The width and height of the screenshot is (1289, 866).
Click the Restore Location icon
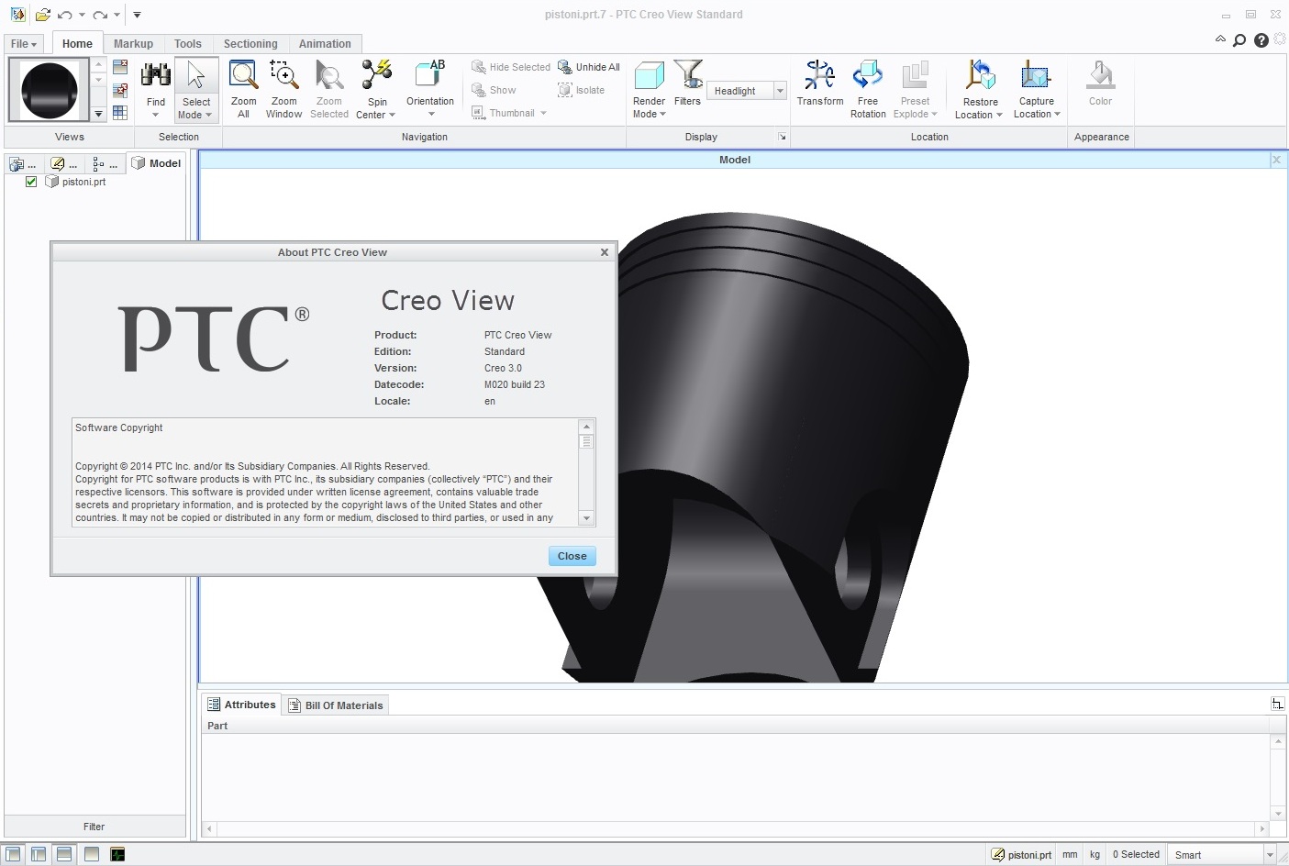pyautogui.click(x=980, y=75)
